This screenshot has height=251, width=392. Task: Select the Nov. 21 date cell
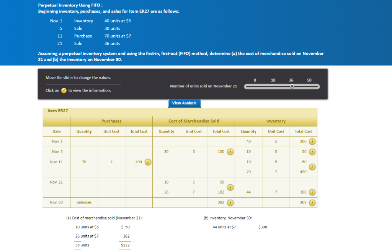pos(56,182)
